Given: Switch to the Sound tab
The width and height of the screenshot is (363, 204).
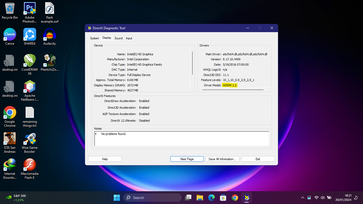Looking at the screenshot, I should coord(119,38).
